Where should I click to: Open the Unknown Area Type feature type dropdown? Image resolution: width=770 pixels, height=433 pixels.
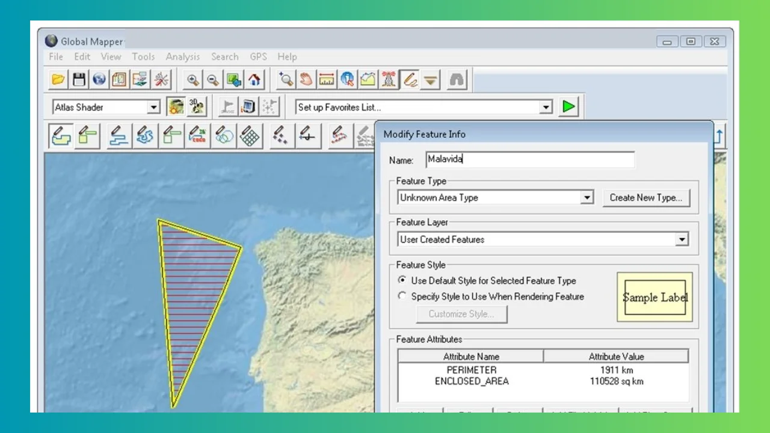pyautogui.click(x=587, y=197)
